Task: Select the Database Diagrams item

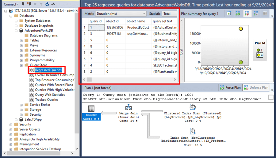Action: tap(44, 35)
